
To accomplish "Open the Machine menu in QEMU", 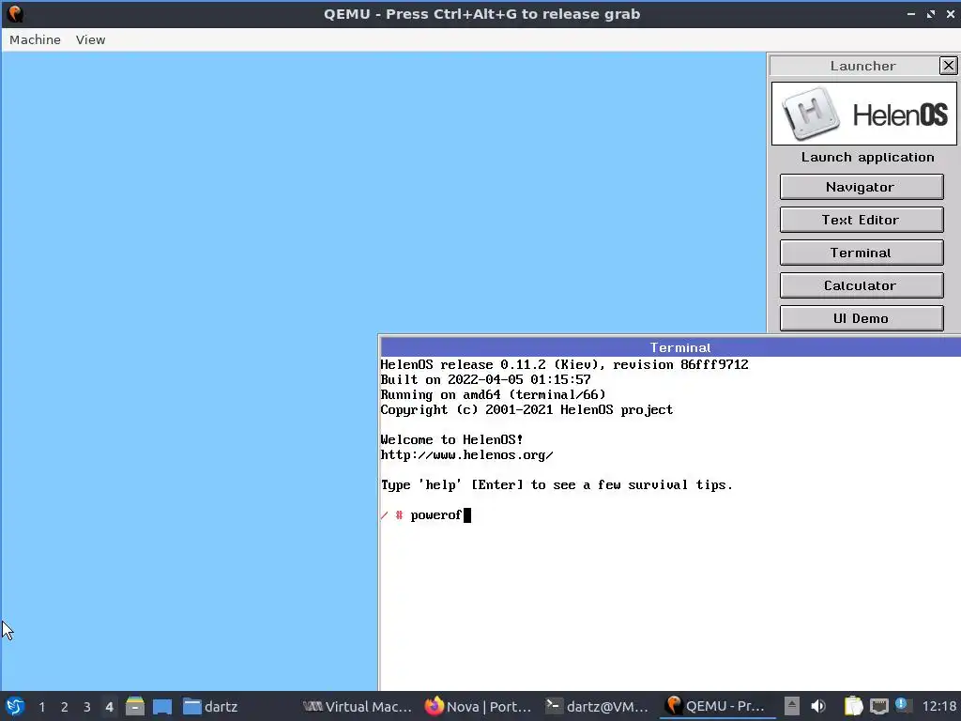I will [x=35, y=39].
